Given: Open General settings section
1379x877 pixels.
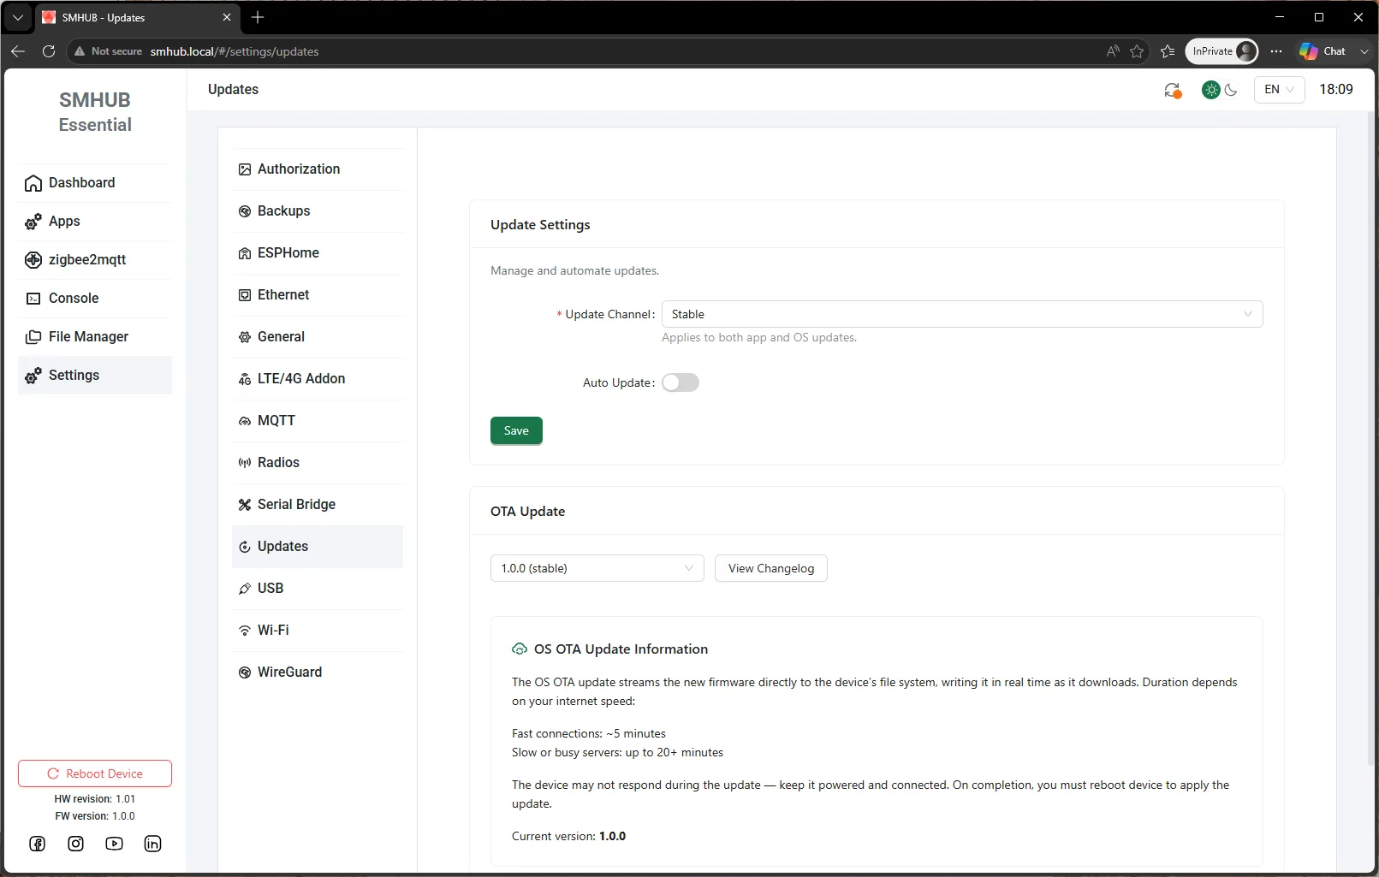Looking at the screenshot, I should [x=318, y=337].
